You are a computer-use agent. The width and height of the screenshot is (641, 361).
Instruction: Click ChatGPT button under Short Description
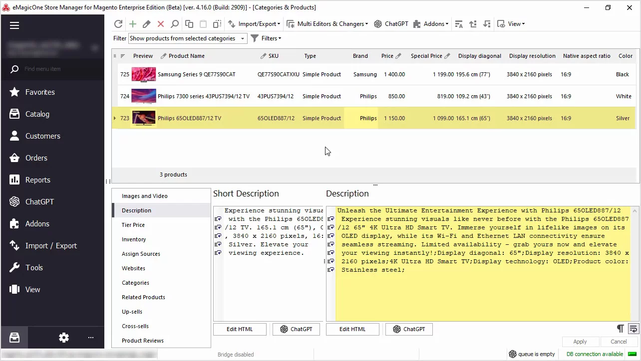pos(296,329)
